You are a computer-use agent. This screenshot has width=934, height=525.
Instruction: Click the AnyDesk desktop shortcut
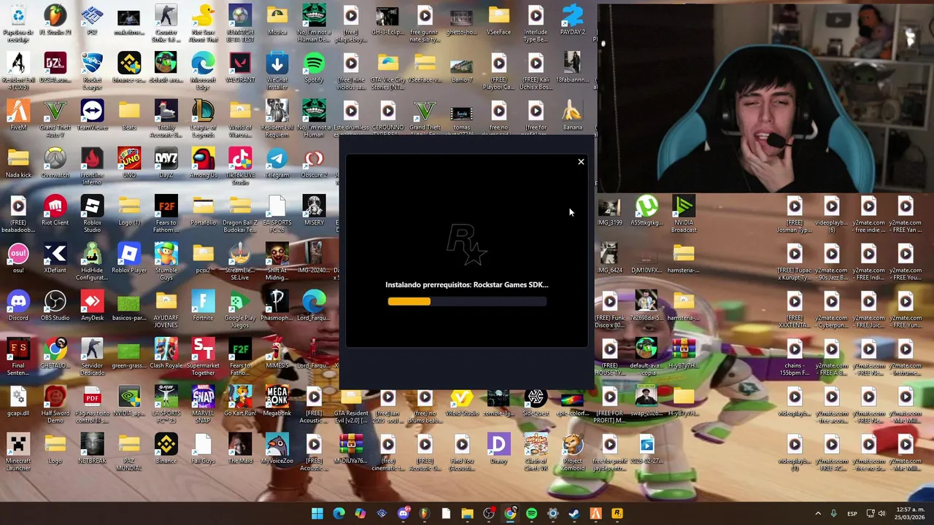point(92,306)
